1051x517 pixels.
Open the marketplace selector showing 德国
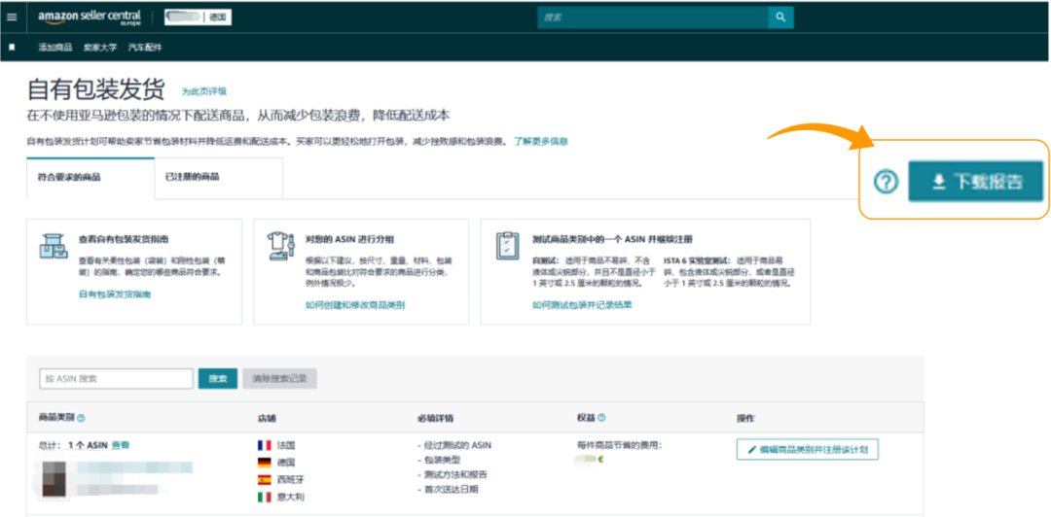click(x=199, y=18)
